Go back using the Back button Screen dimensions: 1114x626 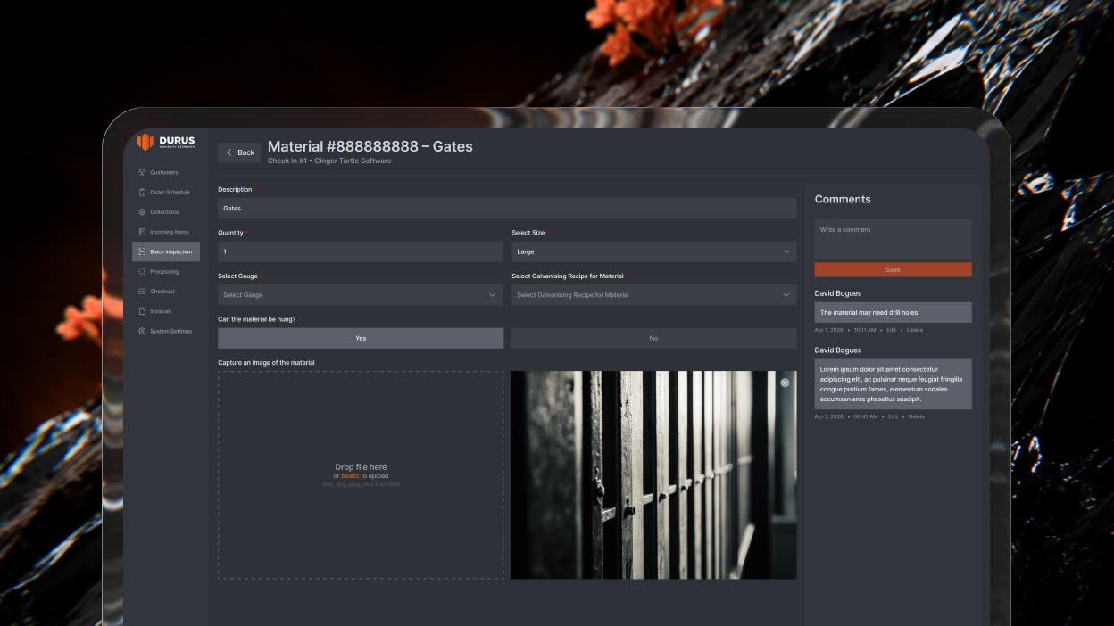(x=239, y=152)
